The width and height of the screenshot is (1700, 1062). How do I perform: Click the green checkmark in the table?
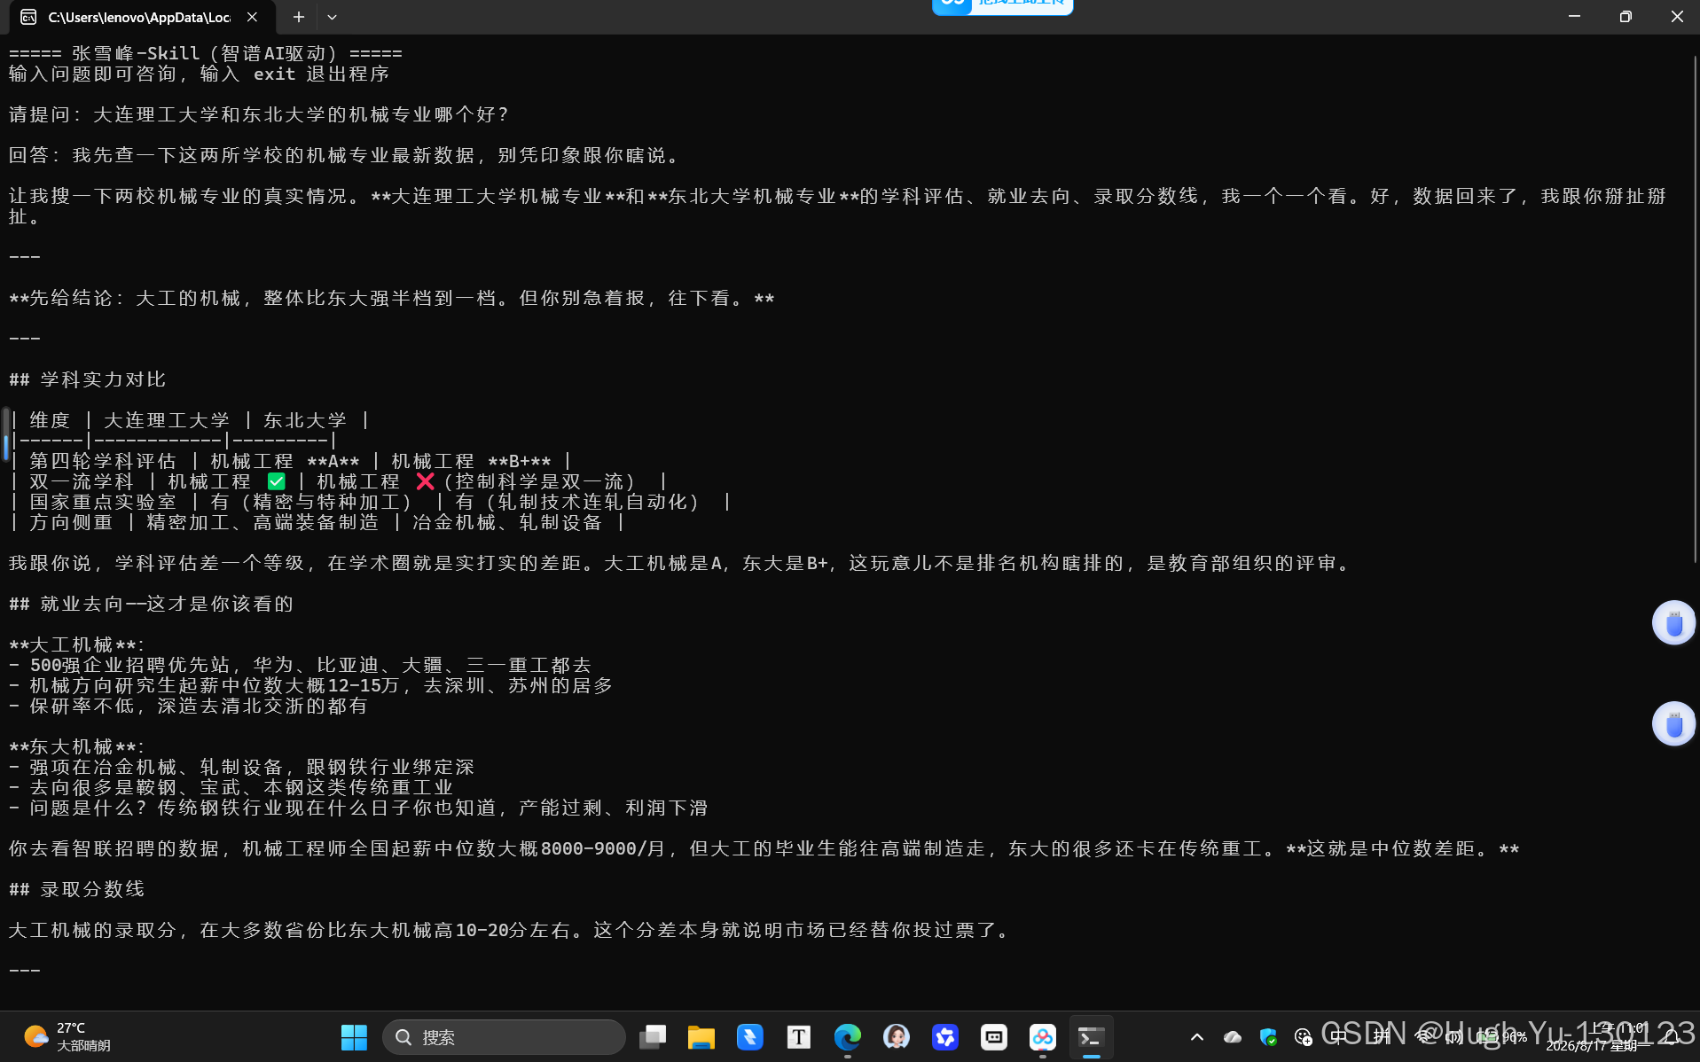pos(276,481)
